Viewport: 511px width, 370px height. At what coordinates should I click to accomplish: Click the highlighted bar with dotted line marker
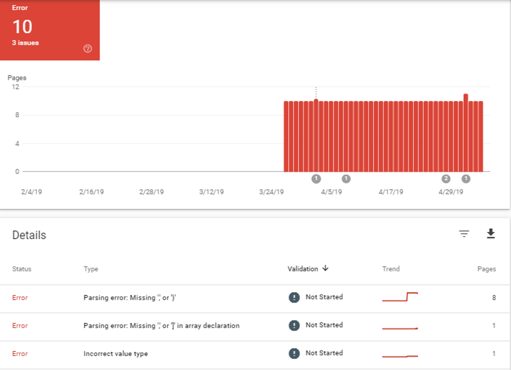click(316, 136)
